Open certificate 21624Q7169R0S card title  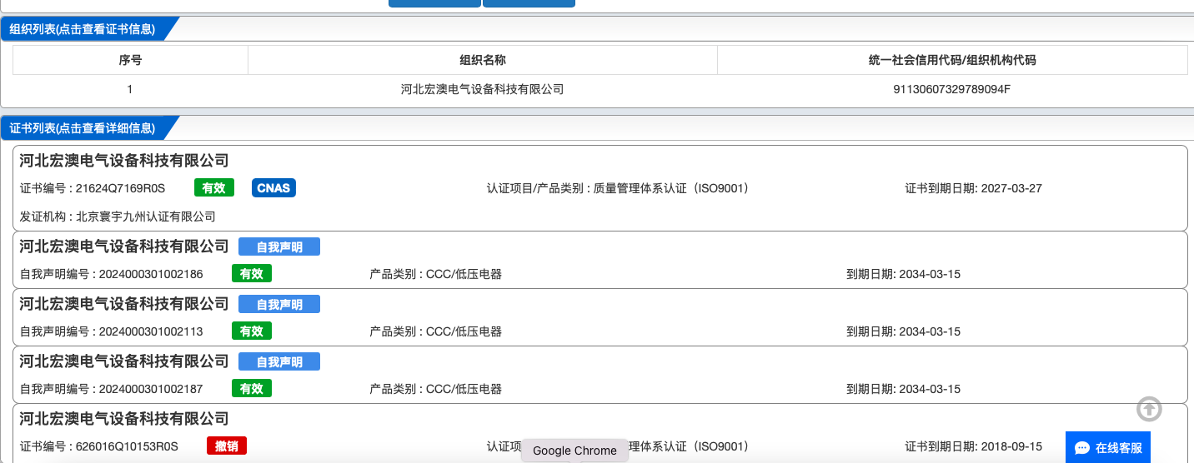[x=124, y=161]
